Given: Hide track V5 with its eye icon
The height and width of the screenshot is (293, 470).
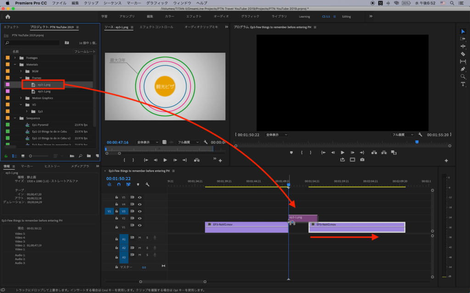Looking at the screenshot, I should pos(140,197).
